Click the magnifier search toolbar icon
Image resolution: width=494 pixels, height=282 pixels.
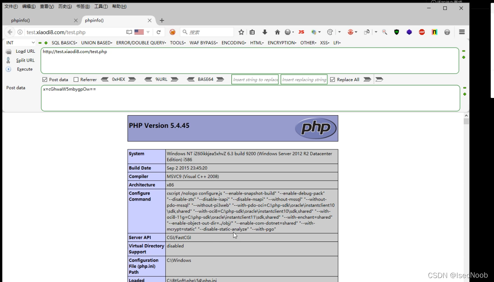385,32
